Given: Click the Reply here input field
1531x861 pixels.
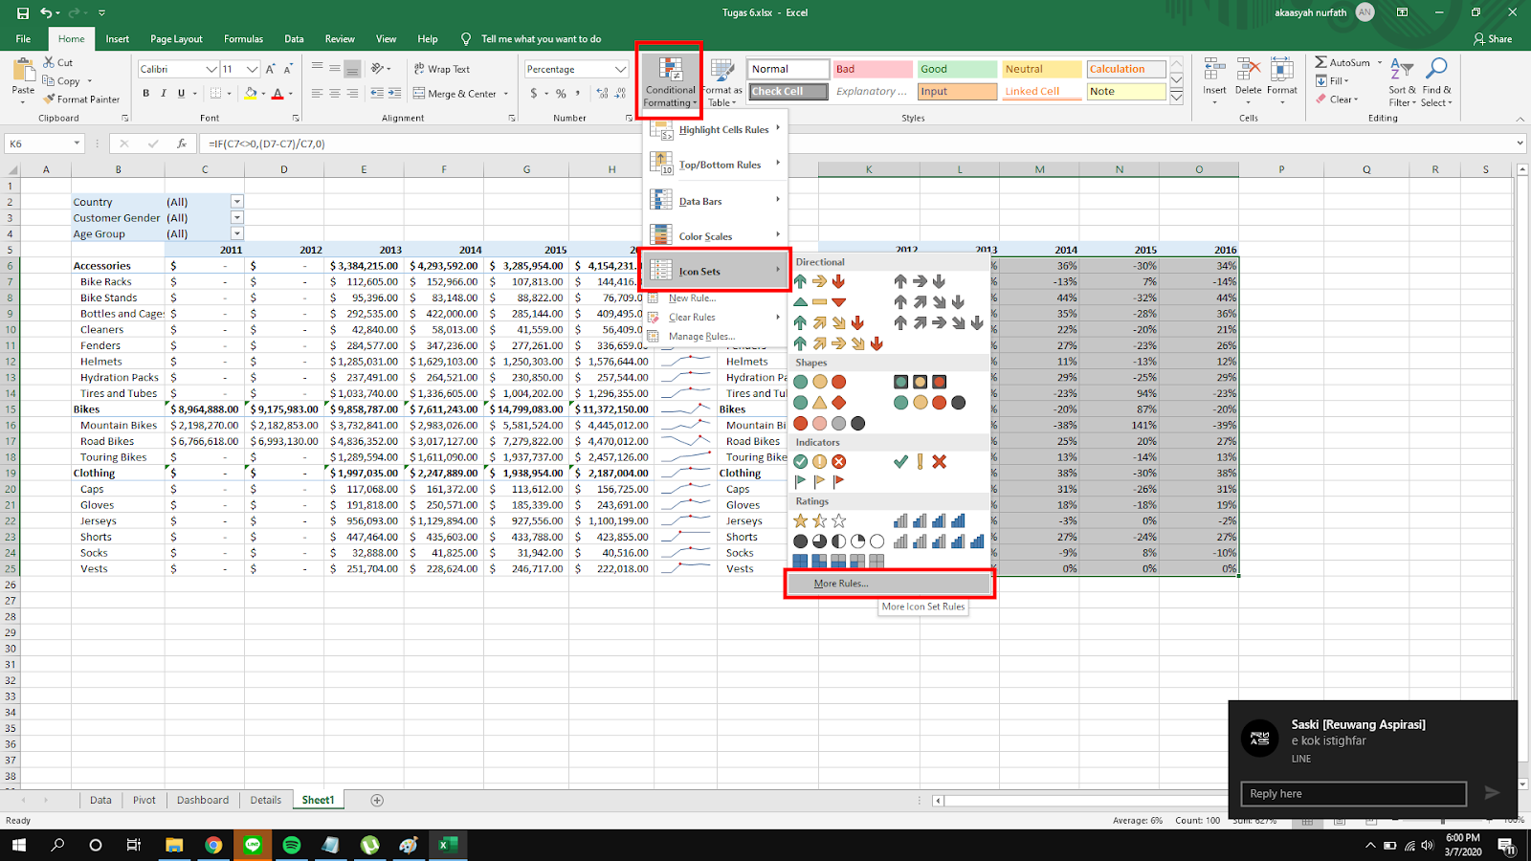Looking at the screenshot, I should [x=1353, y=793].
